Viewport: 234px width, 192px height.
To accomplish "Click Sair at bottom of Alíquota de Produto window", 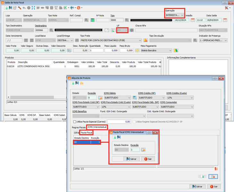I will tap(213, 187).
